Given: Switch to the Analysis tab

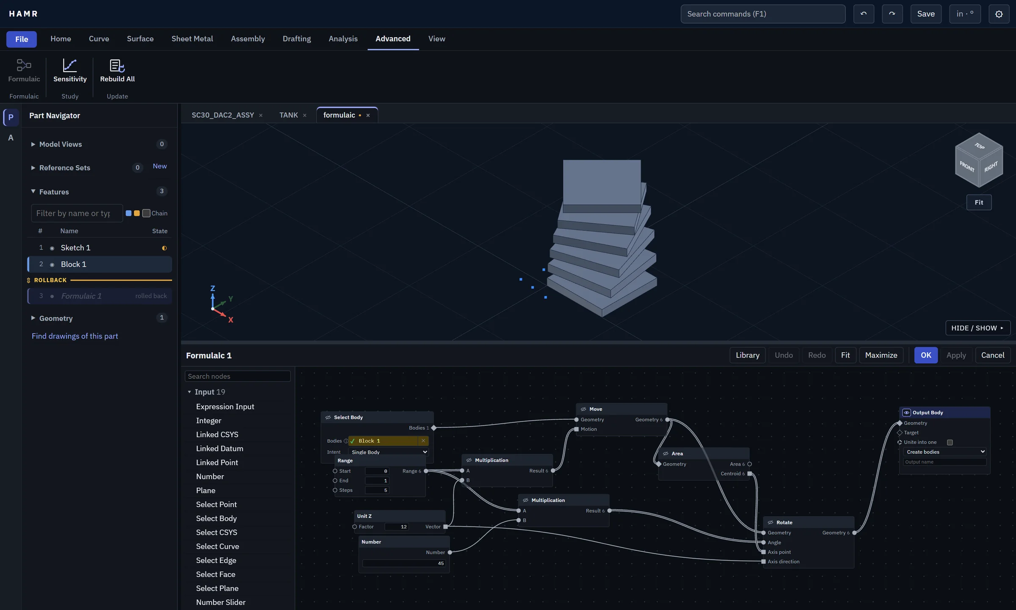Looking at the screenshot, I should pyautogui.click(x=343, y=39).
